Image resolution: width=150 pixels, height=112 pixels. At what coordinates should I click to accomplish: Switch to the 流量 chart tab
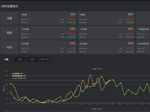(x=6, y=59)
